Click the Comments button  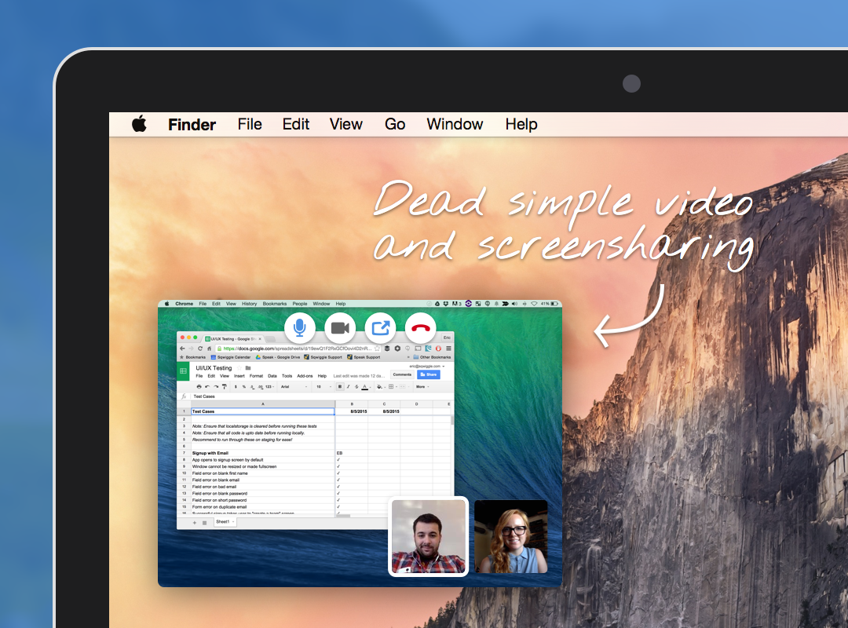pos(402,375)
